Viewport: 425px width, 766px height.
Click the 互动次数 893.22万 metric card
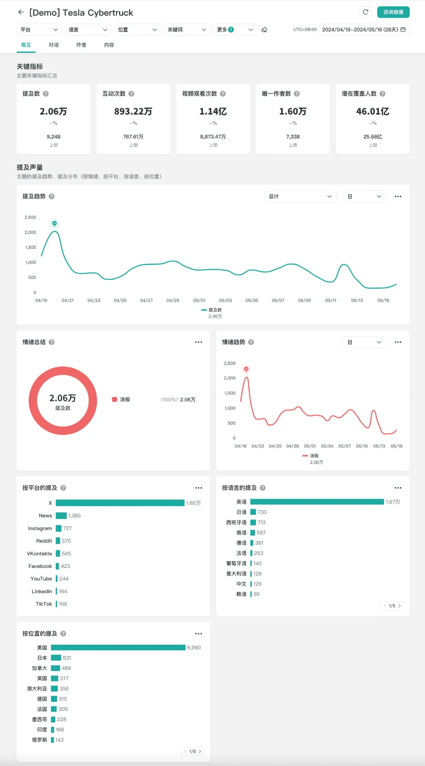133,119
